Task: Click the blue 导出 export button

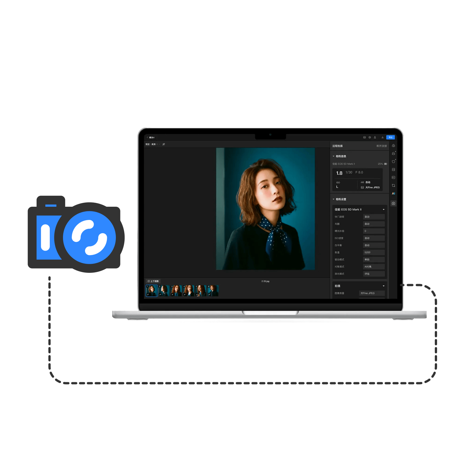Action: pyautogui.click(x=390, y=137)
